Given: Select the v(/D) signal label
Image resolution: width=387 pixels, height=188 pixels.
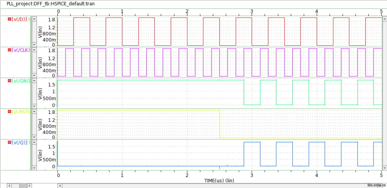Looking at the screenshot, I should click(x=19, y=19).
